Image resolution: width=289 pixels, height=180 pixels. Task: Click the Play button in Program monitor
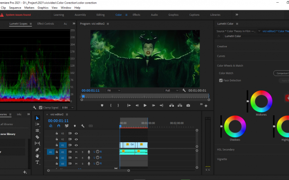[x=145, y=105]
